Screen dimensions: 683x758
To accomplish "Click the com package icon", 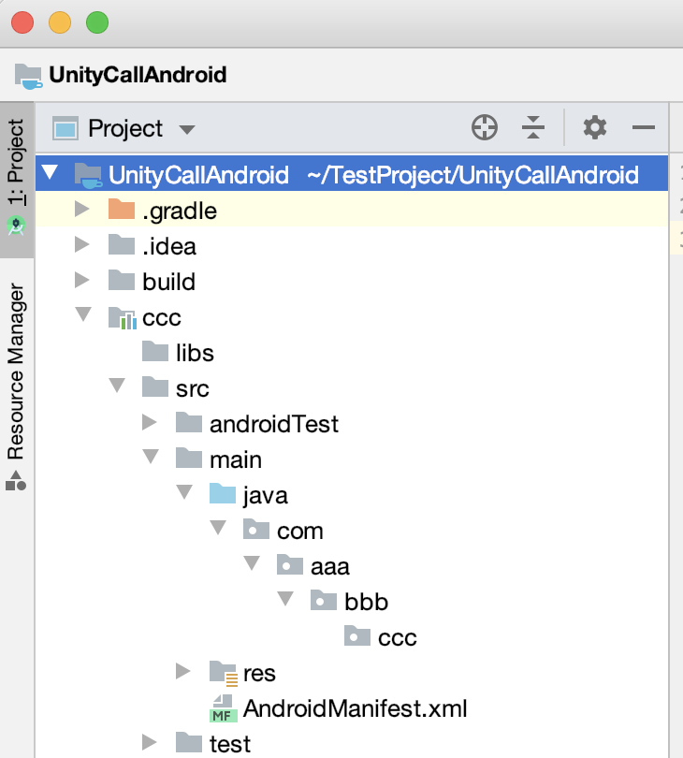I will 256,530.
